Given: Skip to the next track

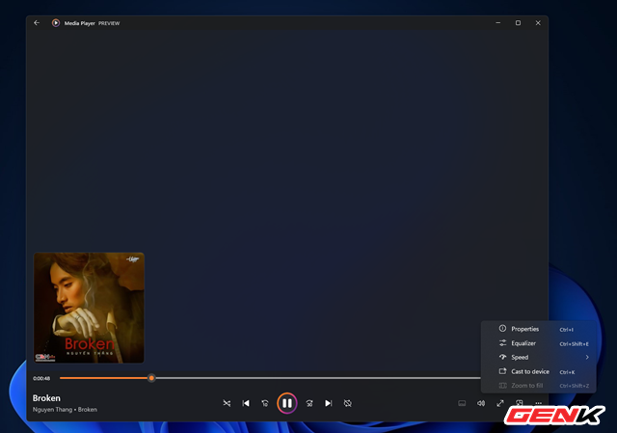Looking at the screenshot, I should click(328, 403).
